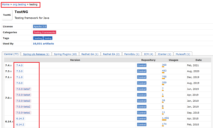
Task: Open the Apache 2.0 license badge
Action: pyautogui.click(x=40, y=27)
